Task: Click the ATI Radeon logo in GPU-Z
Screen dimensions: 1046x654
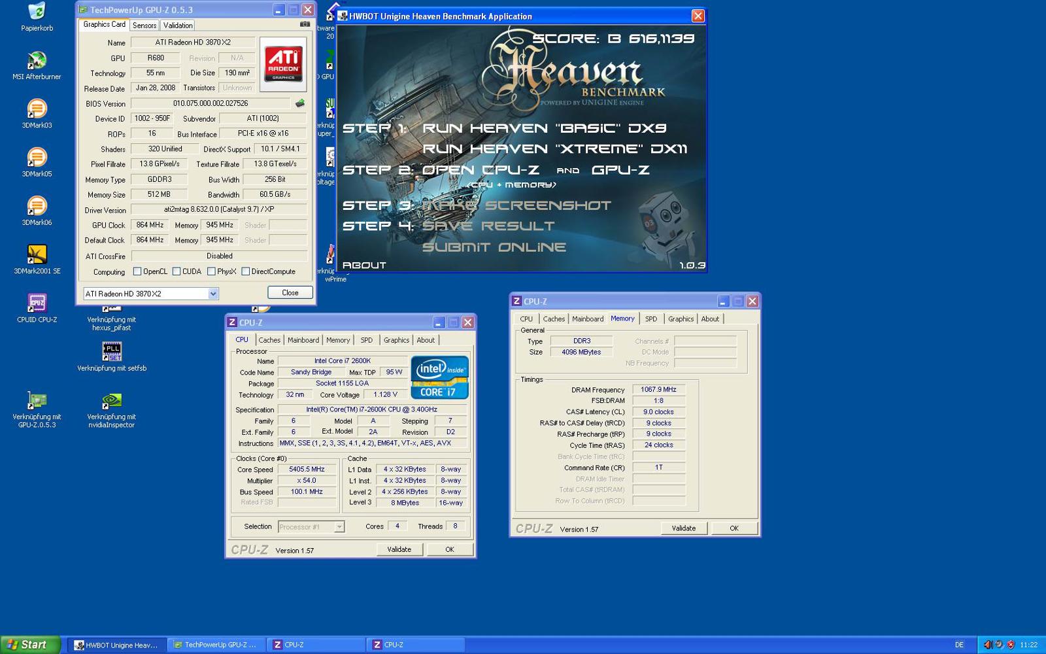Action: [283, 63]
